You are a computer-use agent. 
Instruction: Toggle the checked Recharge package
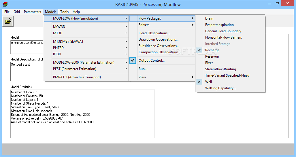(x=230, y=50)
